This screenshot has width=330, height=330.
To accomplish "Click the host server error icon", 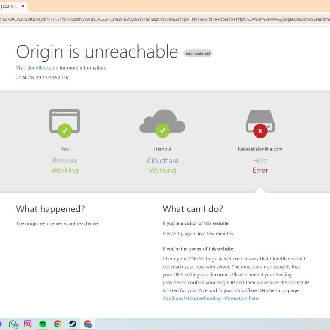I will click(x=260, y=124).
